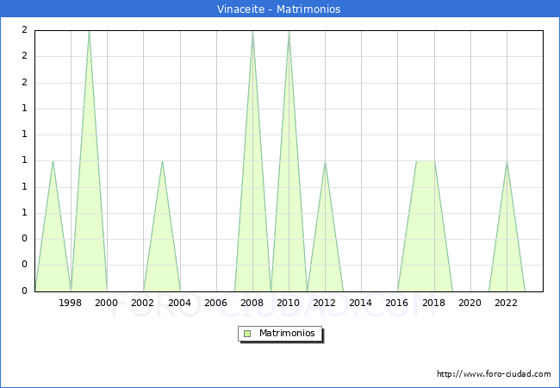
Task: Select the 'Matrimonios' legend label
Action: coord(287,333)
